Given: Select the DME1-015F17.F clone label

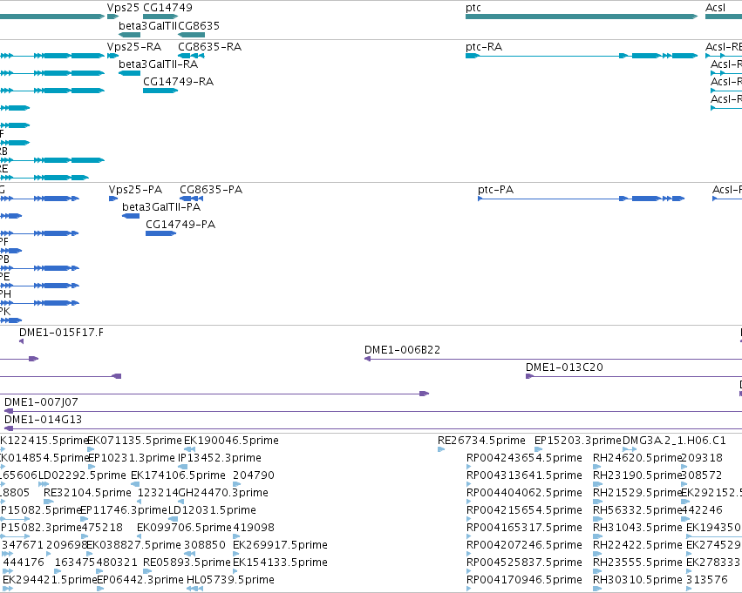Looking at the screenshot, I should (x=61, y=333).
